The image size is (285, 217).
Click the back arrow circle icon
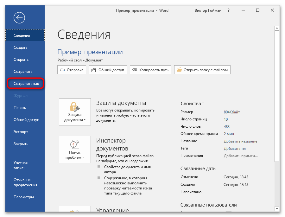[x=19, y=18]
